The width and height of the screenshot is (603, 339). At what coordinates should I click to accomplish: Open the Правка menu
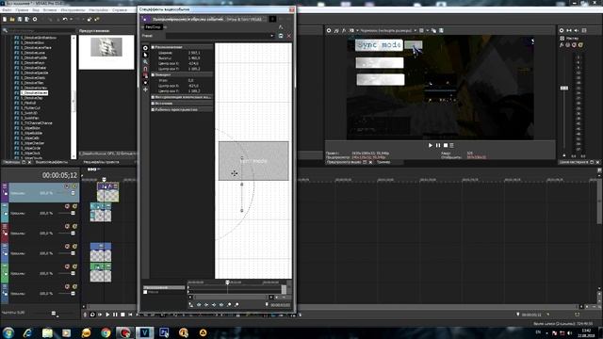tap(22, 10)
